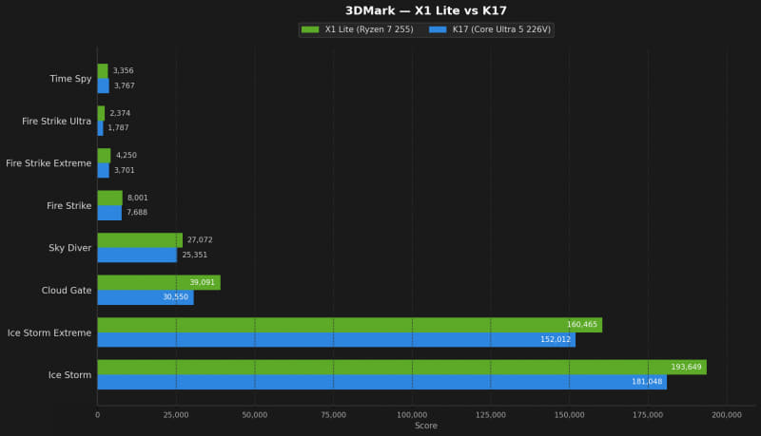The height and width of the screenshot is (436, 761).
Task: Click the chart title 3DMark — X1 Lite vs K17
Action: click(x=425, y=10)
